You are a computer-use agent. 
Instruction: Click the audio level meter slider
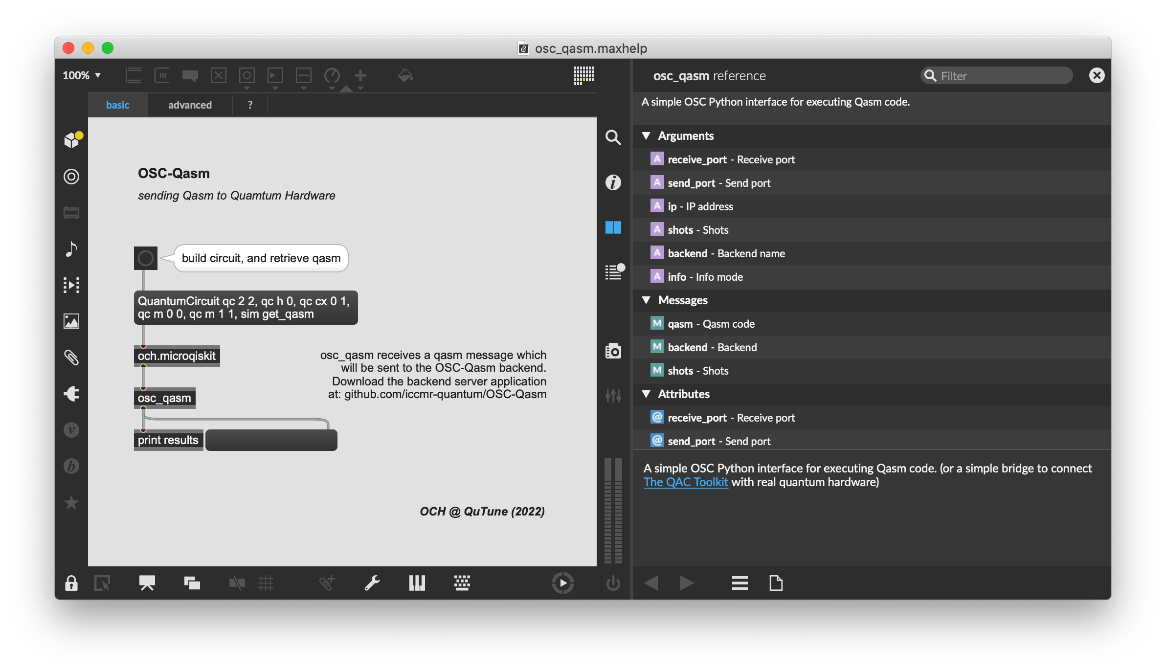pyautogui.click(x=613, y=510)
